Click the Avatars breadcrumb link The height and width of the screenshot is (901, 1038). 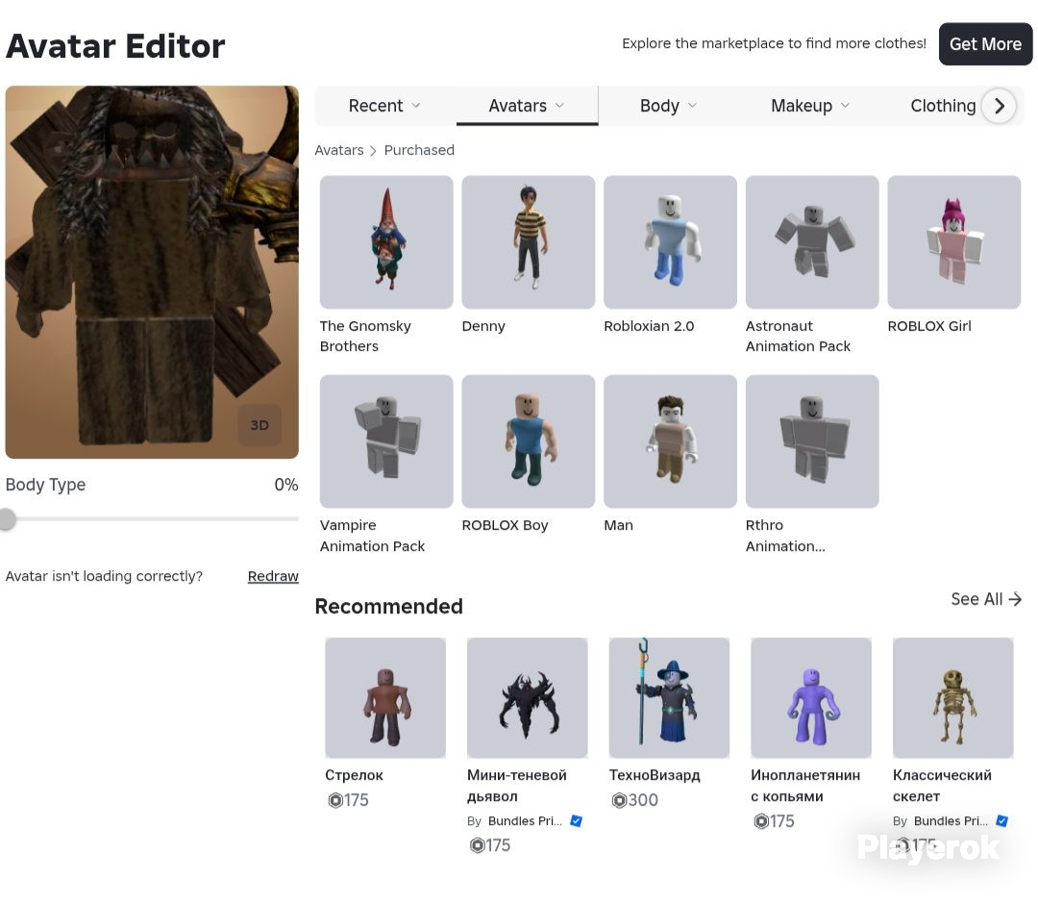(339, 150)
